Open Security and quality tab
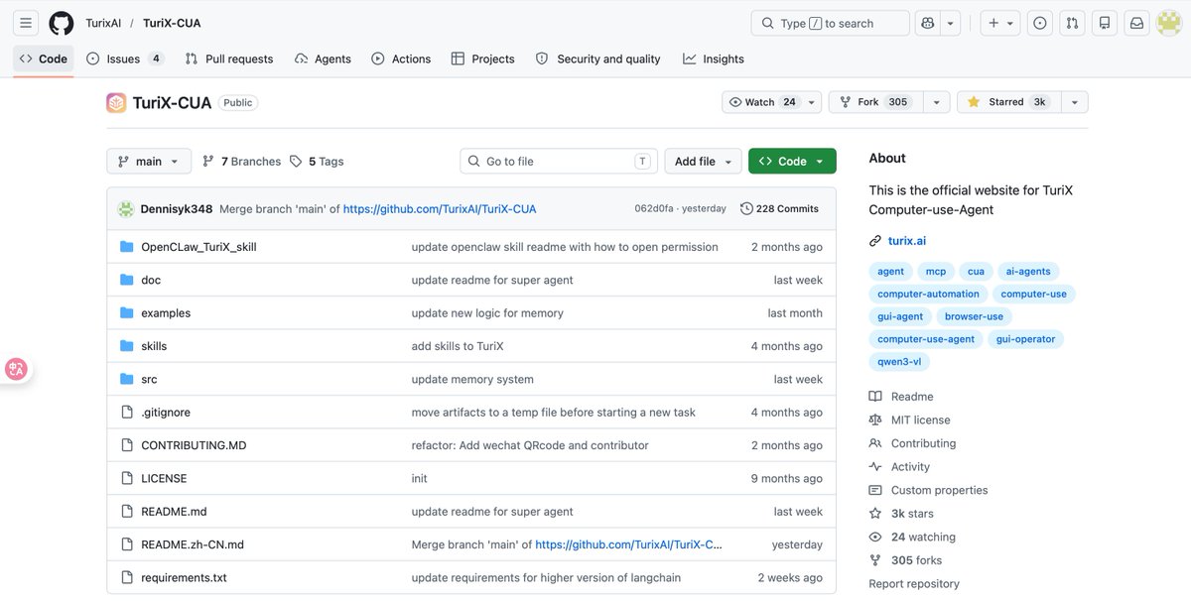 pos(598,59)
